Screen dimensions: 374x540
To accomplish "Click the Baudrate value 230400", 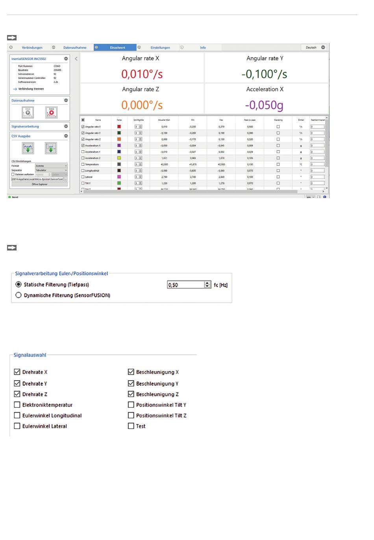I will (57, 70).
